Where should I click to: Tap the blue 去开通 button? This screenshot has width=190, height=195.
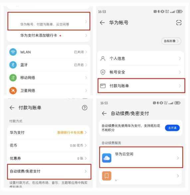pos(172,128)
